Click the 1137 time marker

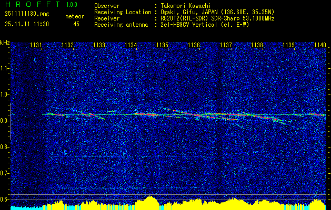coord(226,45)
